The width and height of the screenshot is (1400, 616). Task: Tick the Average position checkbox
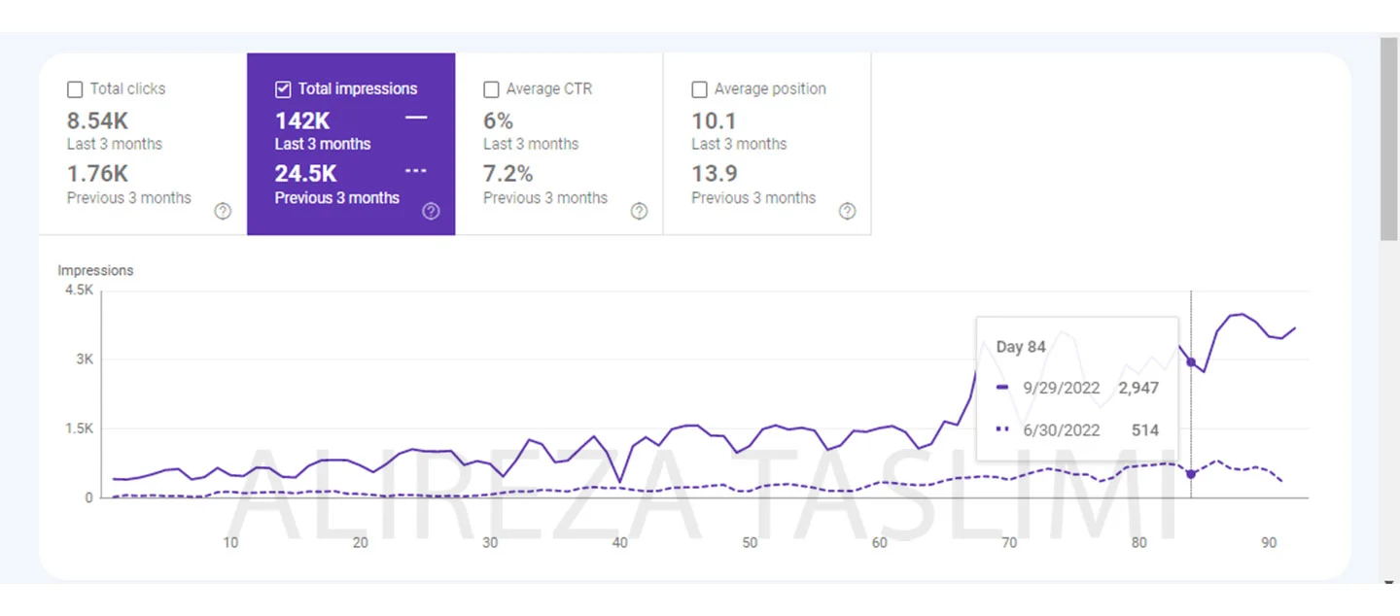[x=699, y=89]
